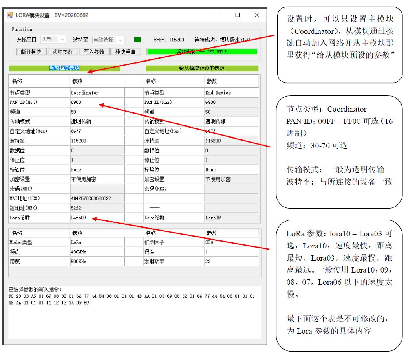Click the 带宽 500KHz value

click(x=97, y=262)
